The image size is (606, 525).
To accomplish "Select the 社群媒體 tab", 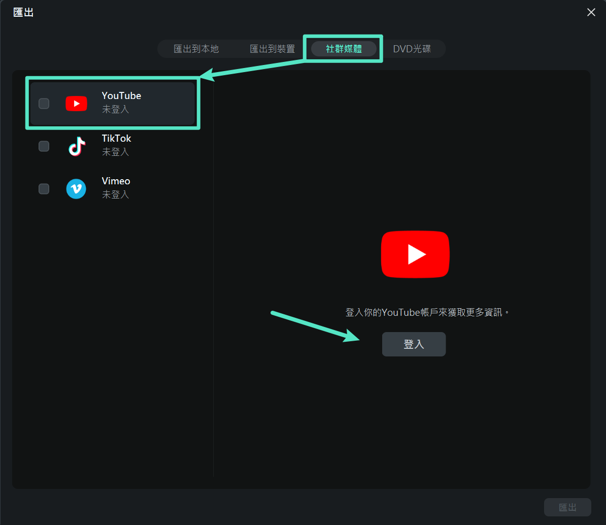I will click(344, 49).
